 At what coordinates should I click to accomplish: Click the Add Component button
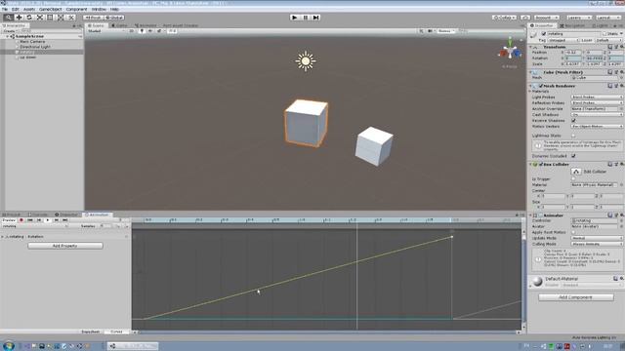click(x=576, y=297)
